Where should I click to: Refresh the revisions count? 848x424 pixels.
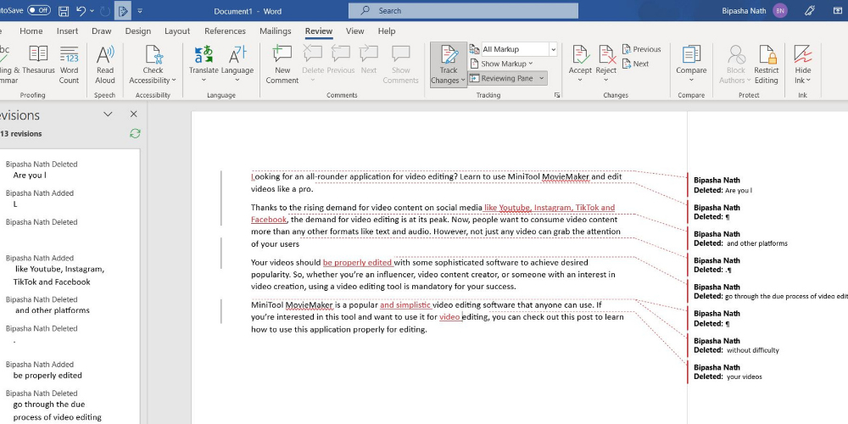[135, 134]
